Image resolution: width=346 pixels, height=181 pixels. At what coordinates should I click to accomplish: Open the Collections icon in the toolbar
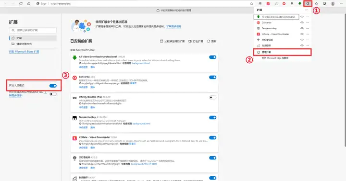click(x=324, y=3)
